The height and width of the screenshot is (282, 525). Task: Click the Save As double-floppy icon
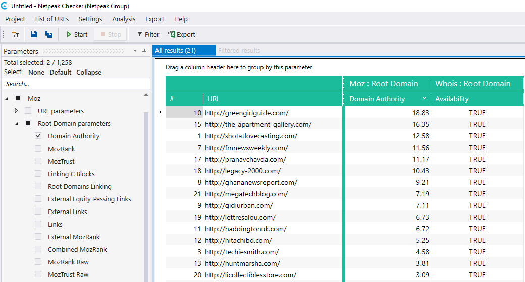49,34
